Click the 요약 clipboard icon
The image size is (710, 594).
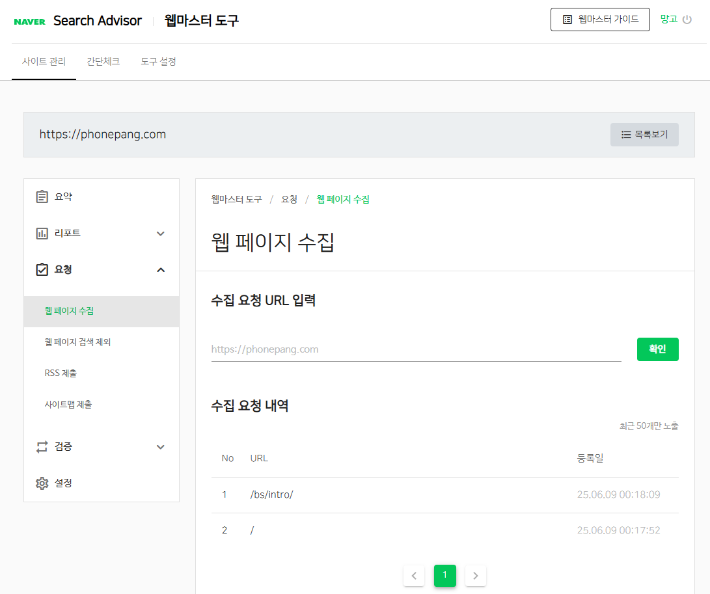(42, 196)
